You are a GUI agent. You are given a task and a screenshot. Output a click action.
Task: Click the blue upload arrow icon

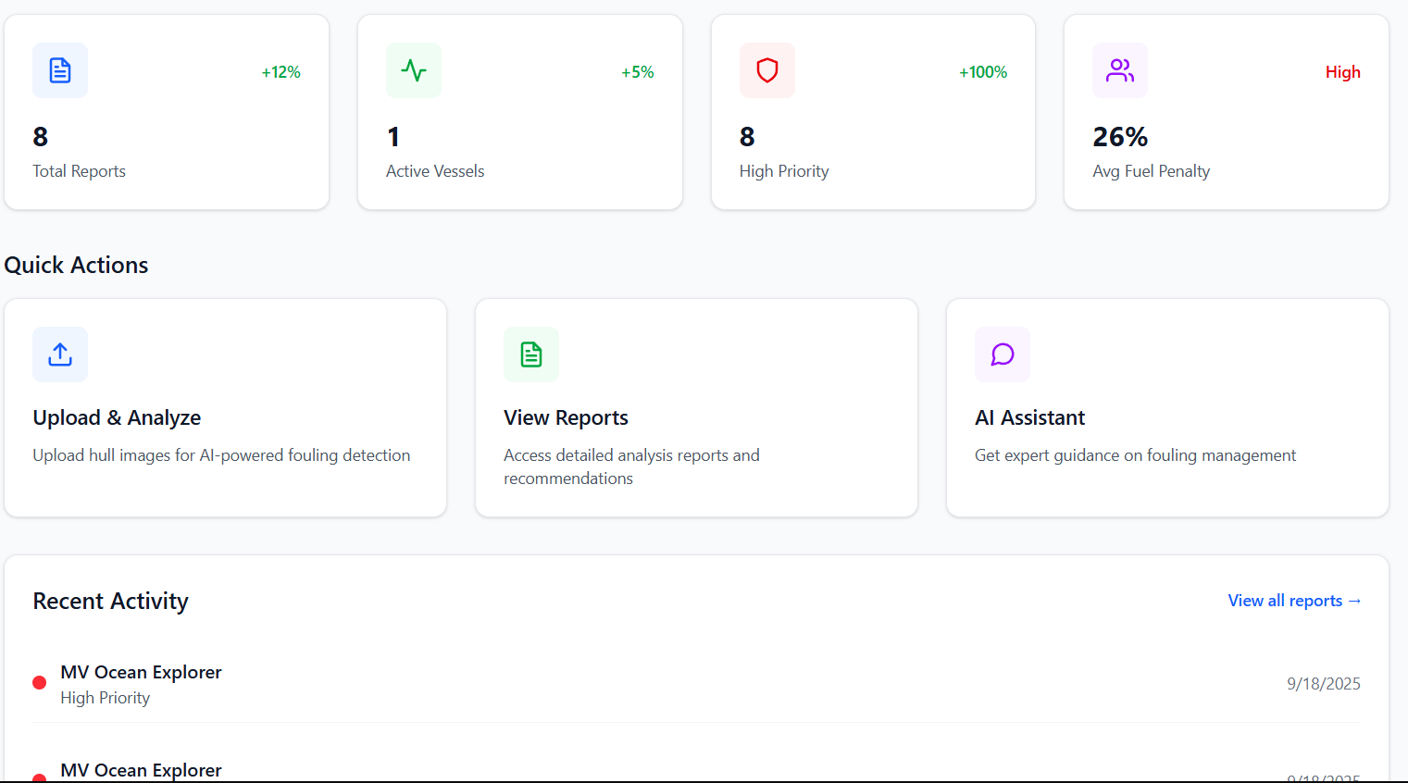pyautogui.click(x=60, y=354)
